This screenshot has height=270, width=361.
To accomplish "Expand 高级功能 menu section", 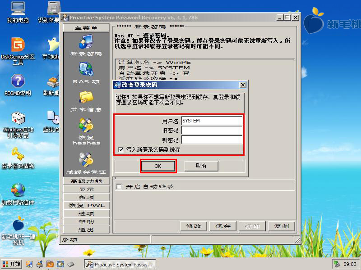I will pyautogui.click(x=86, y=181).
